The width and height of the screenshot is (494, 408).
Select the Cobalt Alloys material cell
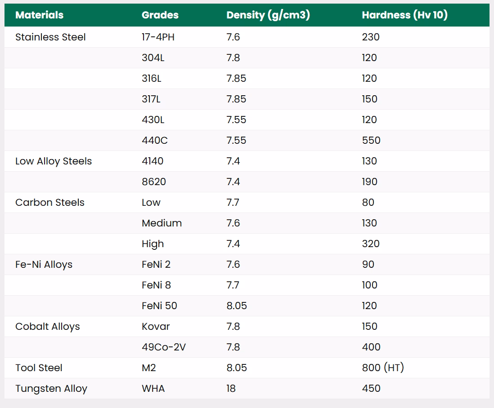[47, 327]
